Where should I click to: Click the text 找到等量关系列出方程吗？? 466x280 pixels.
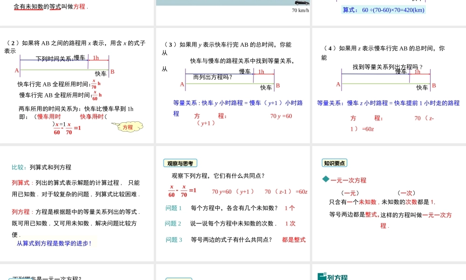tap(388, 67)
